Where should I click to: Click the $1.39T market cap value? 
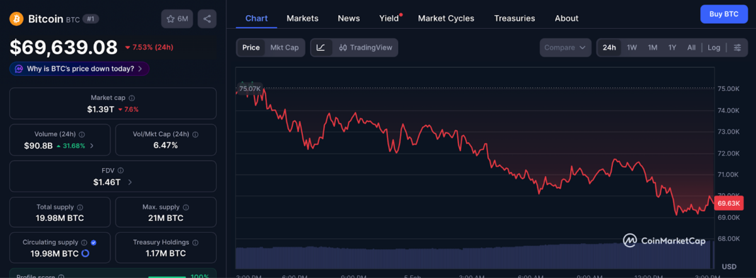coord(101,109)
